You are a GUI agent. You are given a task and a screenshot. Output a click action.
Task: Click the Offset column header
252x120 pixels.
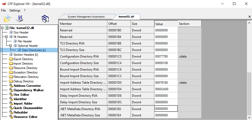(x=119, y=24)
